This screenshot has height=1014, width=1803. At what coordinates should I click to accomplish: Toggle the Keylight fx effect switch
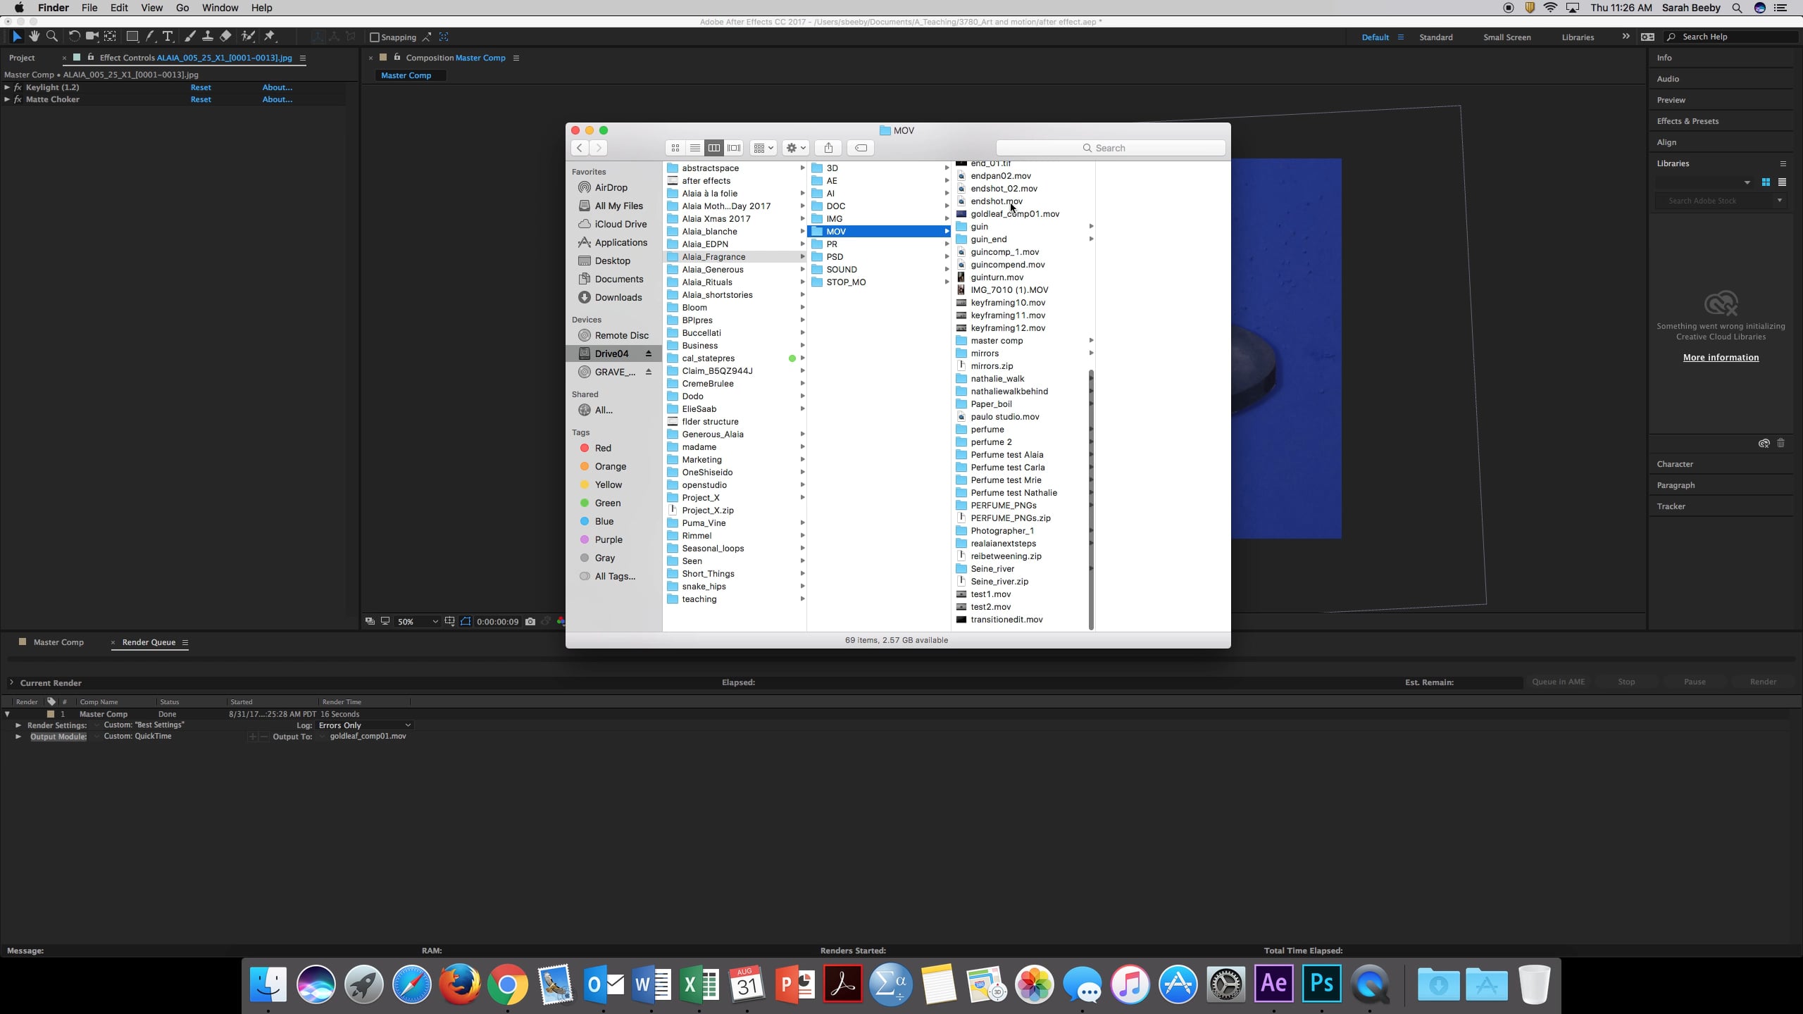[x=18, y=87]
